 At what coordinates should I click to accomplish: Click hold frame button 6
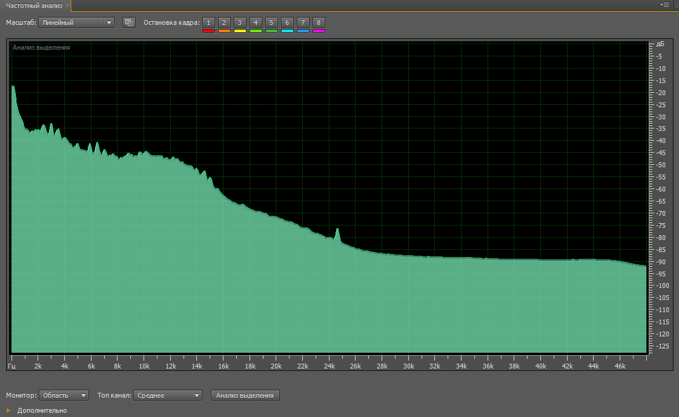[x=287, y=22]
